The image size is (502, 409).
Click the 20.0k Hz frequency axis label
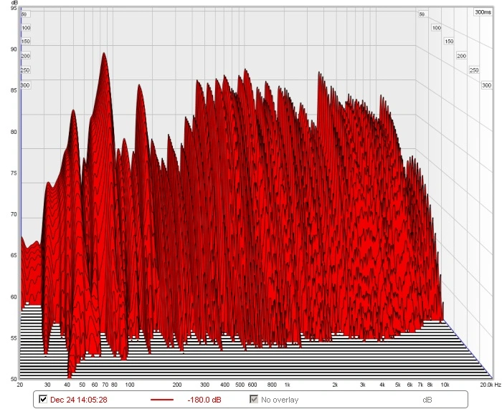point(490,385)
